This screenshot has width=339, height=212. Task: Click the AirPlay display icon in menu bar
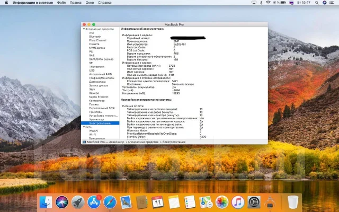[x=254, y=3]
